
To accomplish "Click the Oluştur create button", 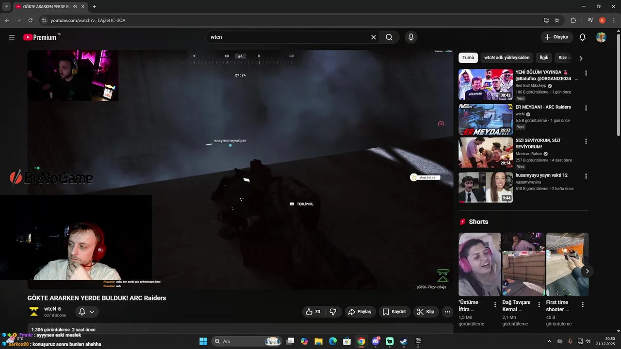I will point(557,37).
